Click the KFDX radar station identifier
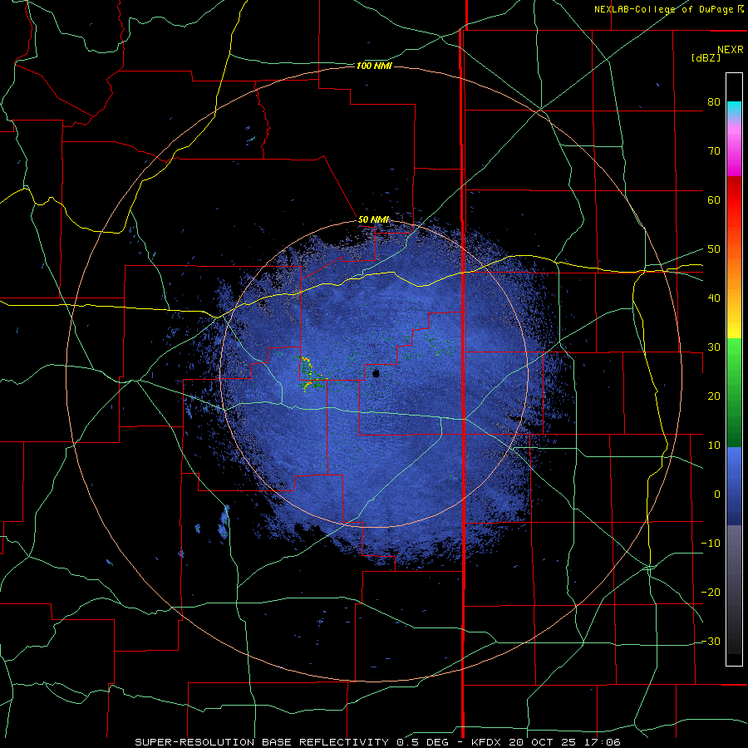 coord(486,742)
